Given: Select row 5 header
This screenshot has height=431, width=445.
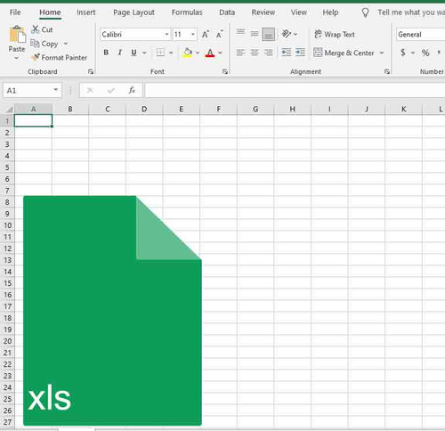Looking at the screenshot, I should 7,167.
